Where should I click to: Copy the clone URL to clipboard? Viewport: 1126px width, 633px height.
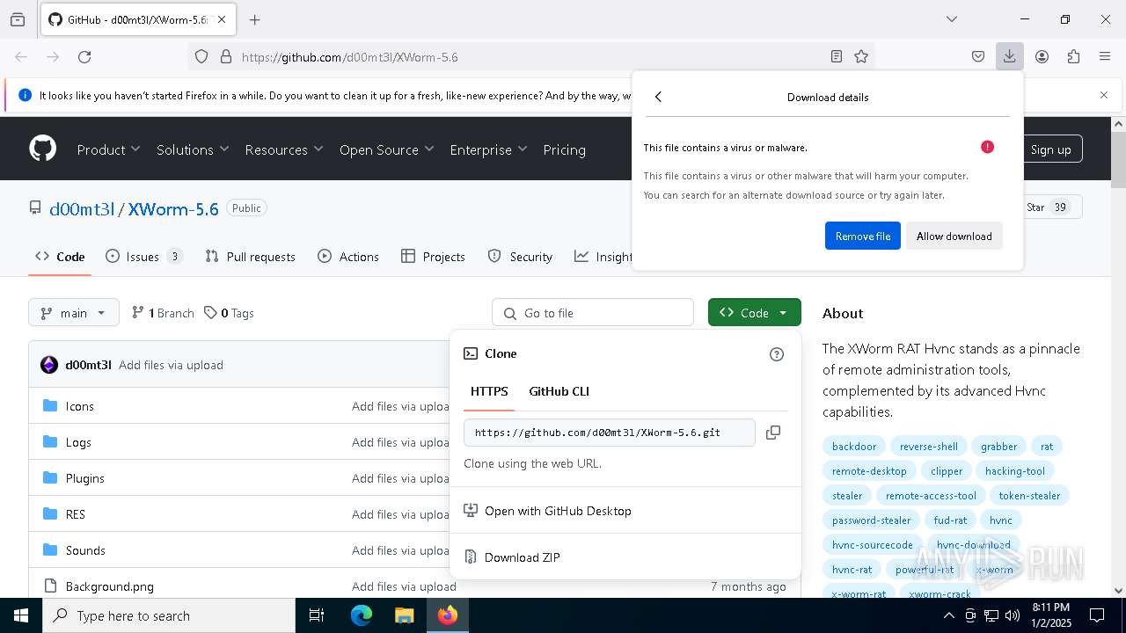(x=773, y=433)
